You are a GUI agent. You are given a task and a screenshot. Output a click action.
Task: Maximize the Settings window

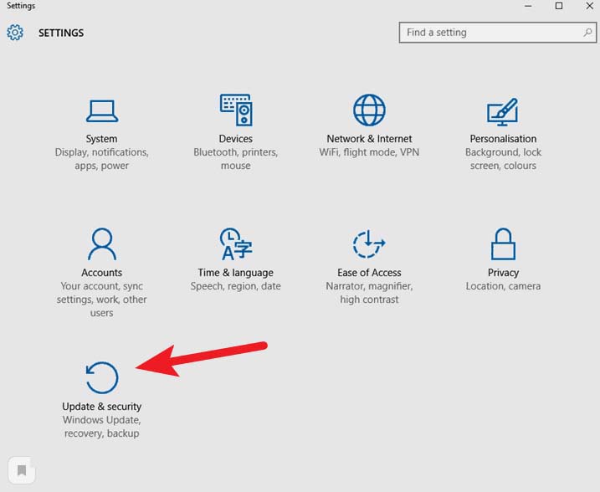coord(559,6)
